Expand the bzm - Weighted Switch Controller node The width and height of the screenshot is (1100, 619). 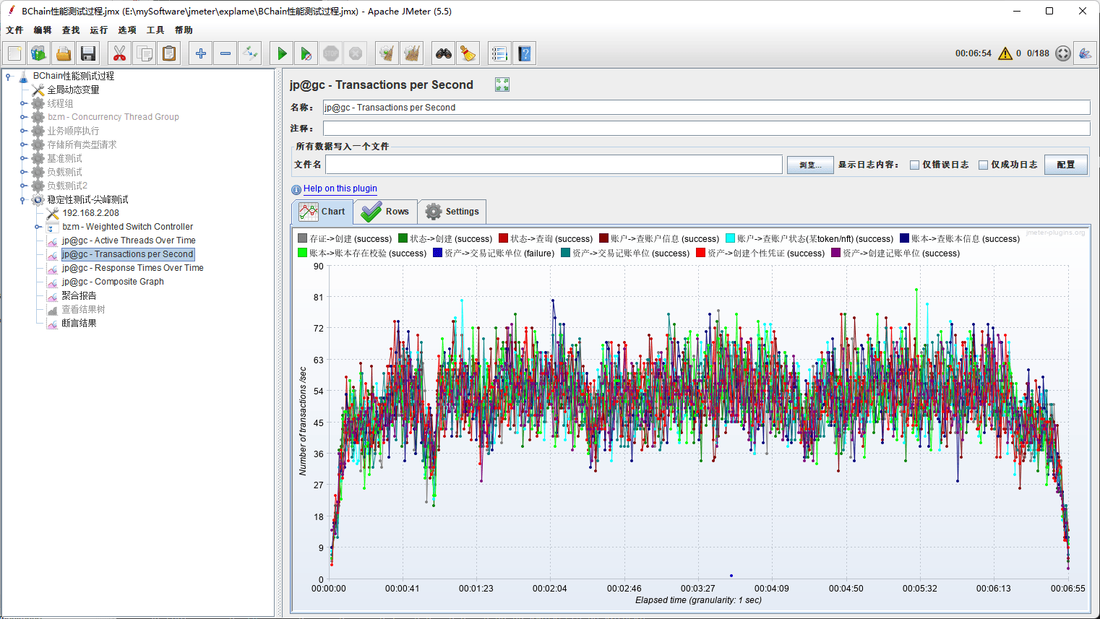tap(38, 227)
